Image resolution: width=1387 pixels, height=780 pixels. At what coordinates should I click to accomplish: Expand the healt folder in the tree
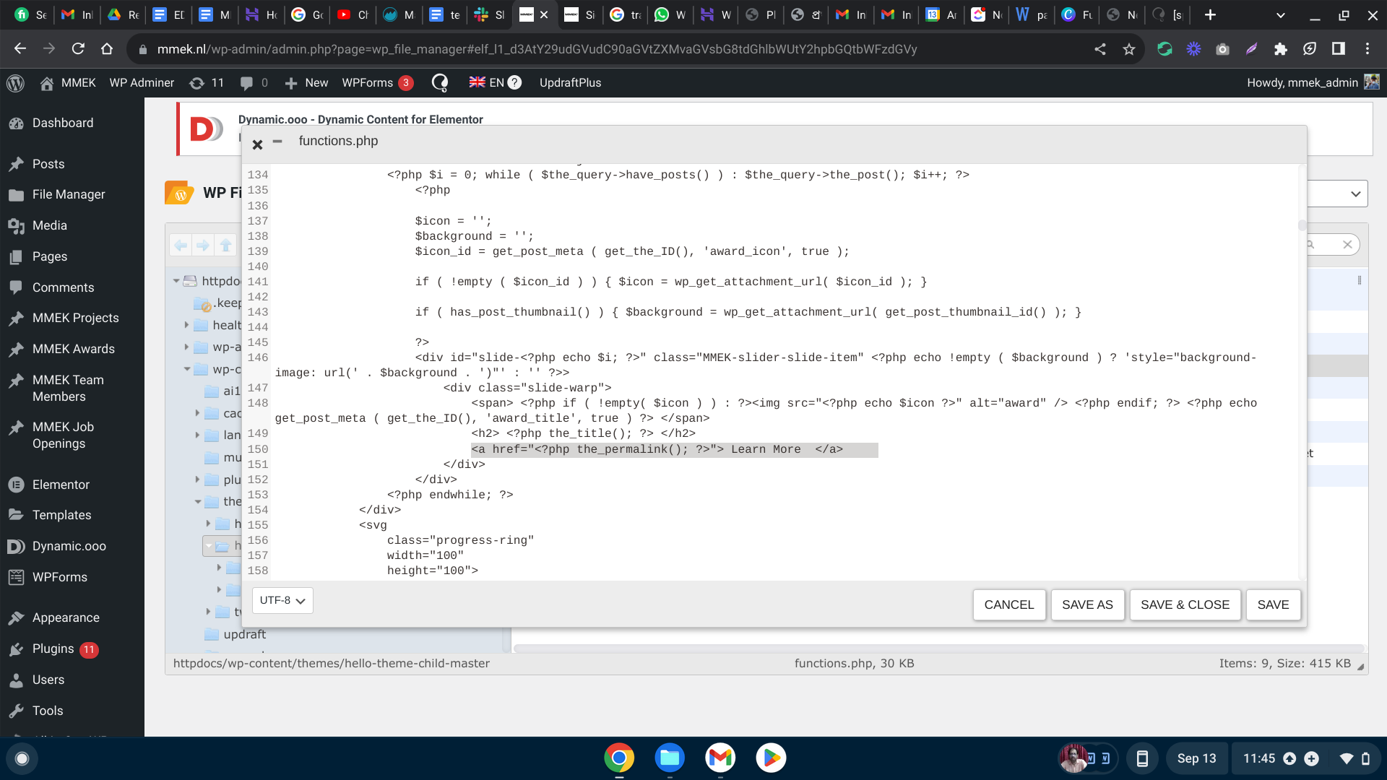coord(186,325)
